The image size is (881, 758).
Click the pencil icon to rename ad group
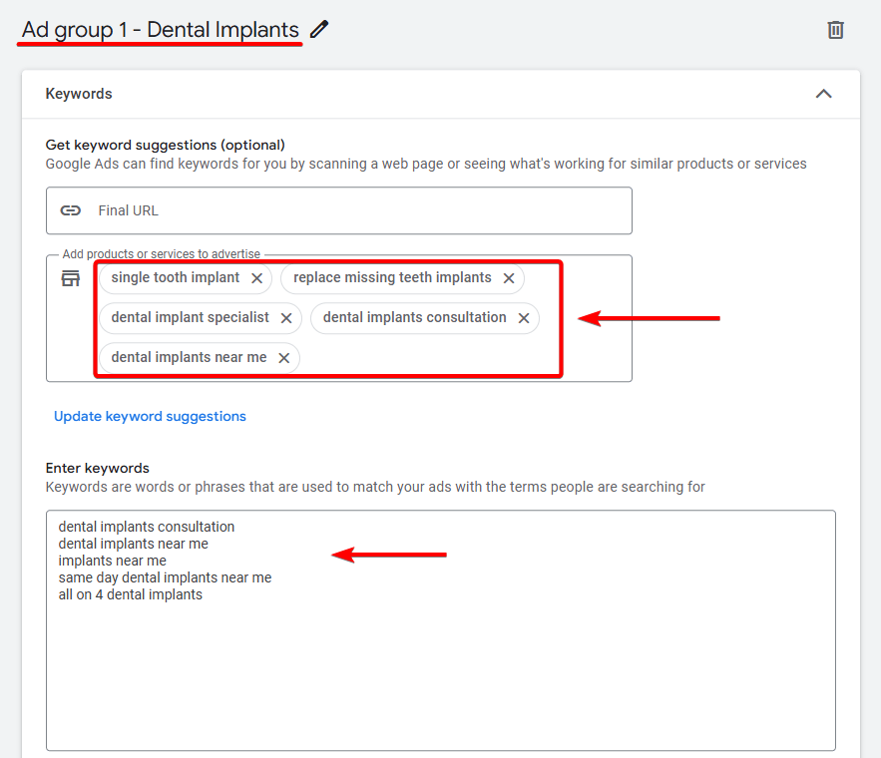(x=319, y=29)
